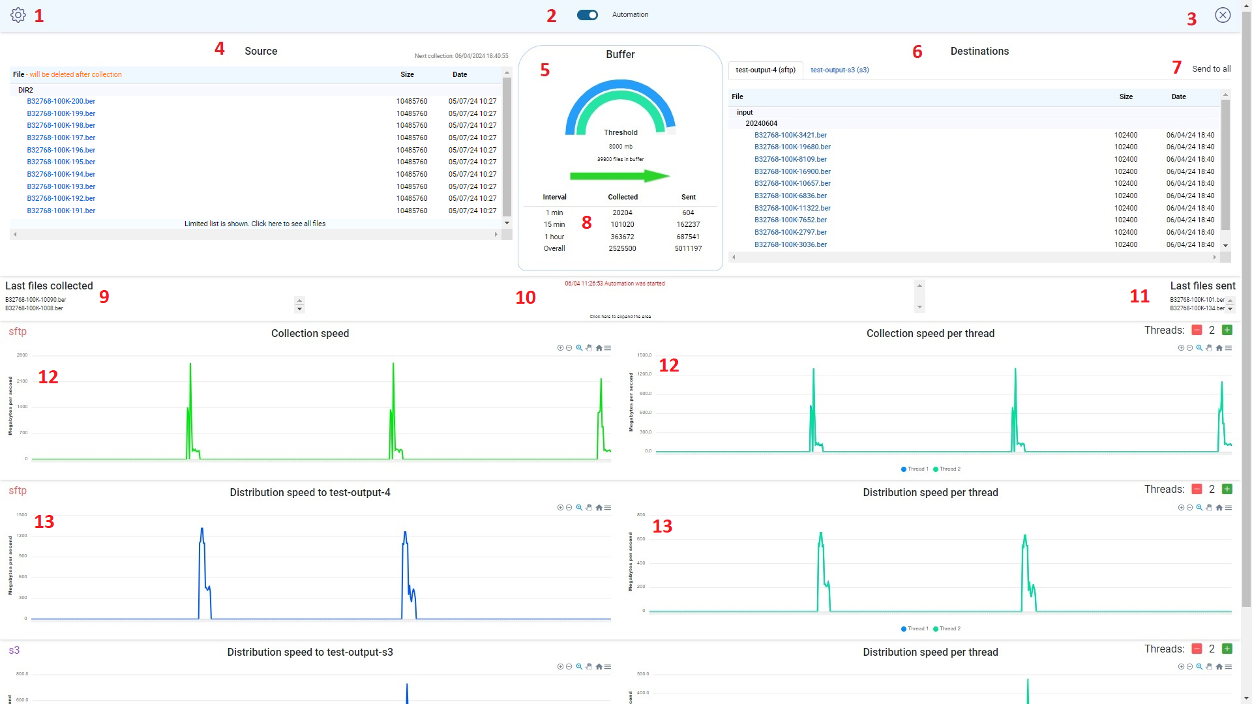Zoom in on Collection speed per thread chart
Screen dimensions: 1252x704
coord(1181,348)
